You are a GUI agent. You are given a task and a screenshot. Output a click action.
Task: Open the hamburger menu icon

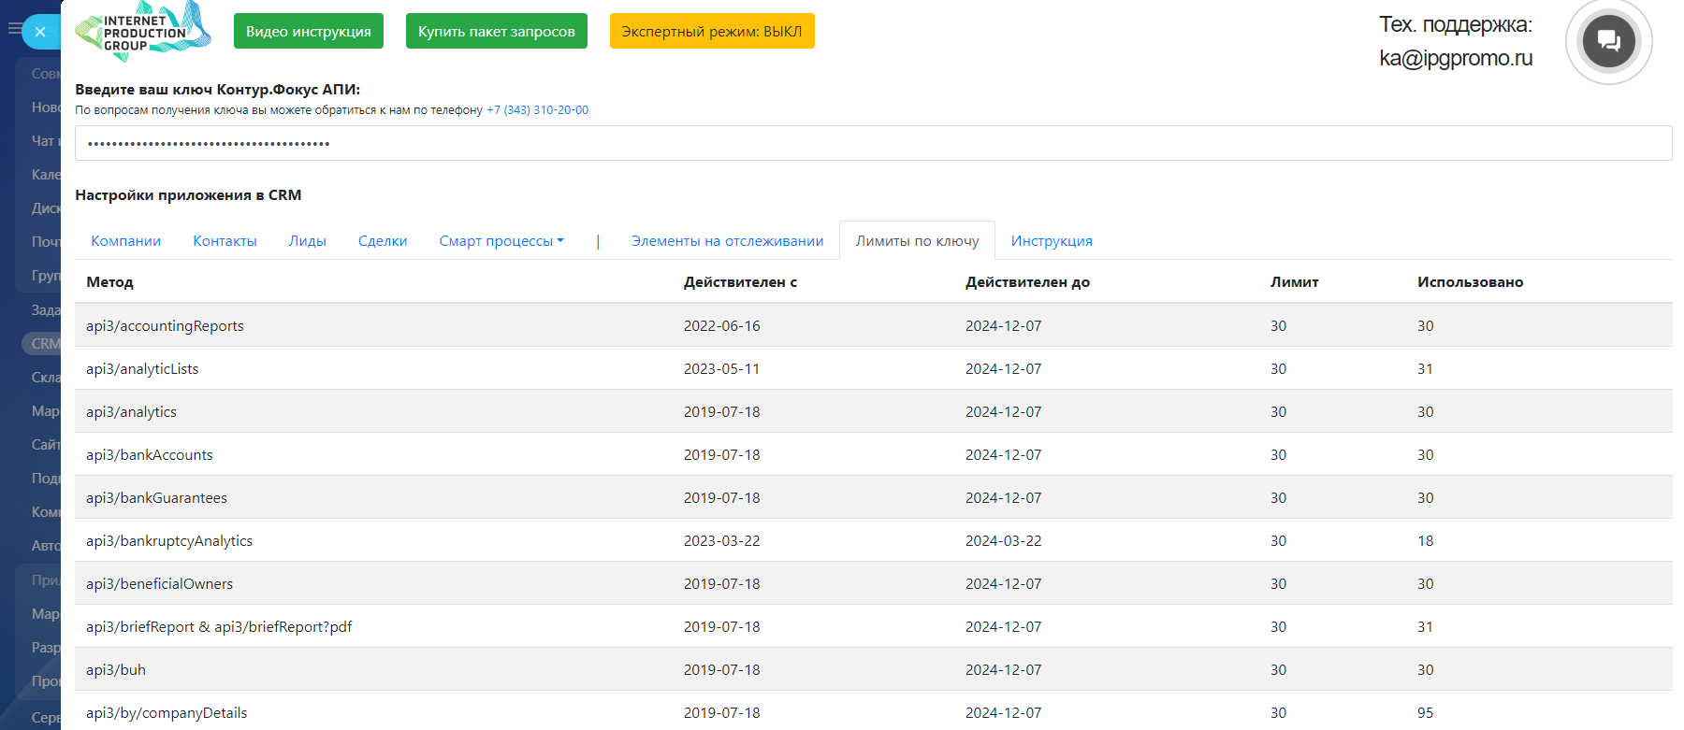pos(13,29)
